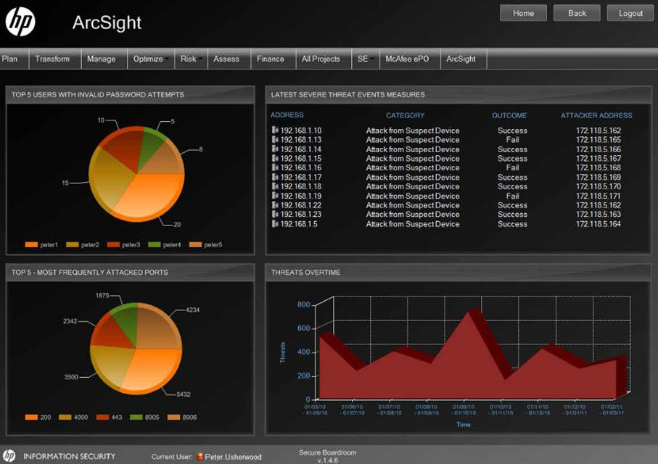
Task: Click attacker address 172.118.5.165
Action: pos(599,139)
